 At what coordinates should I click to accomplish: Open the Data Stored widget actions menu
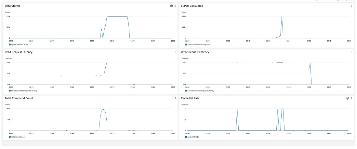click(175, 6)
